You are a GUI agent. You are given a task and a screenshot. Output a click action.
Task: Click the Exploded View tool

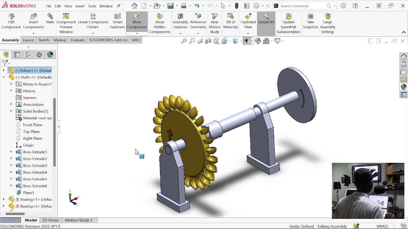click(248, 21)
